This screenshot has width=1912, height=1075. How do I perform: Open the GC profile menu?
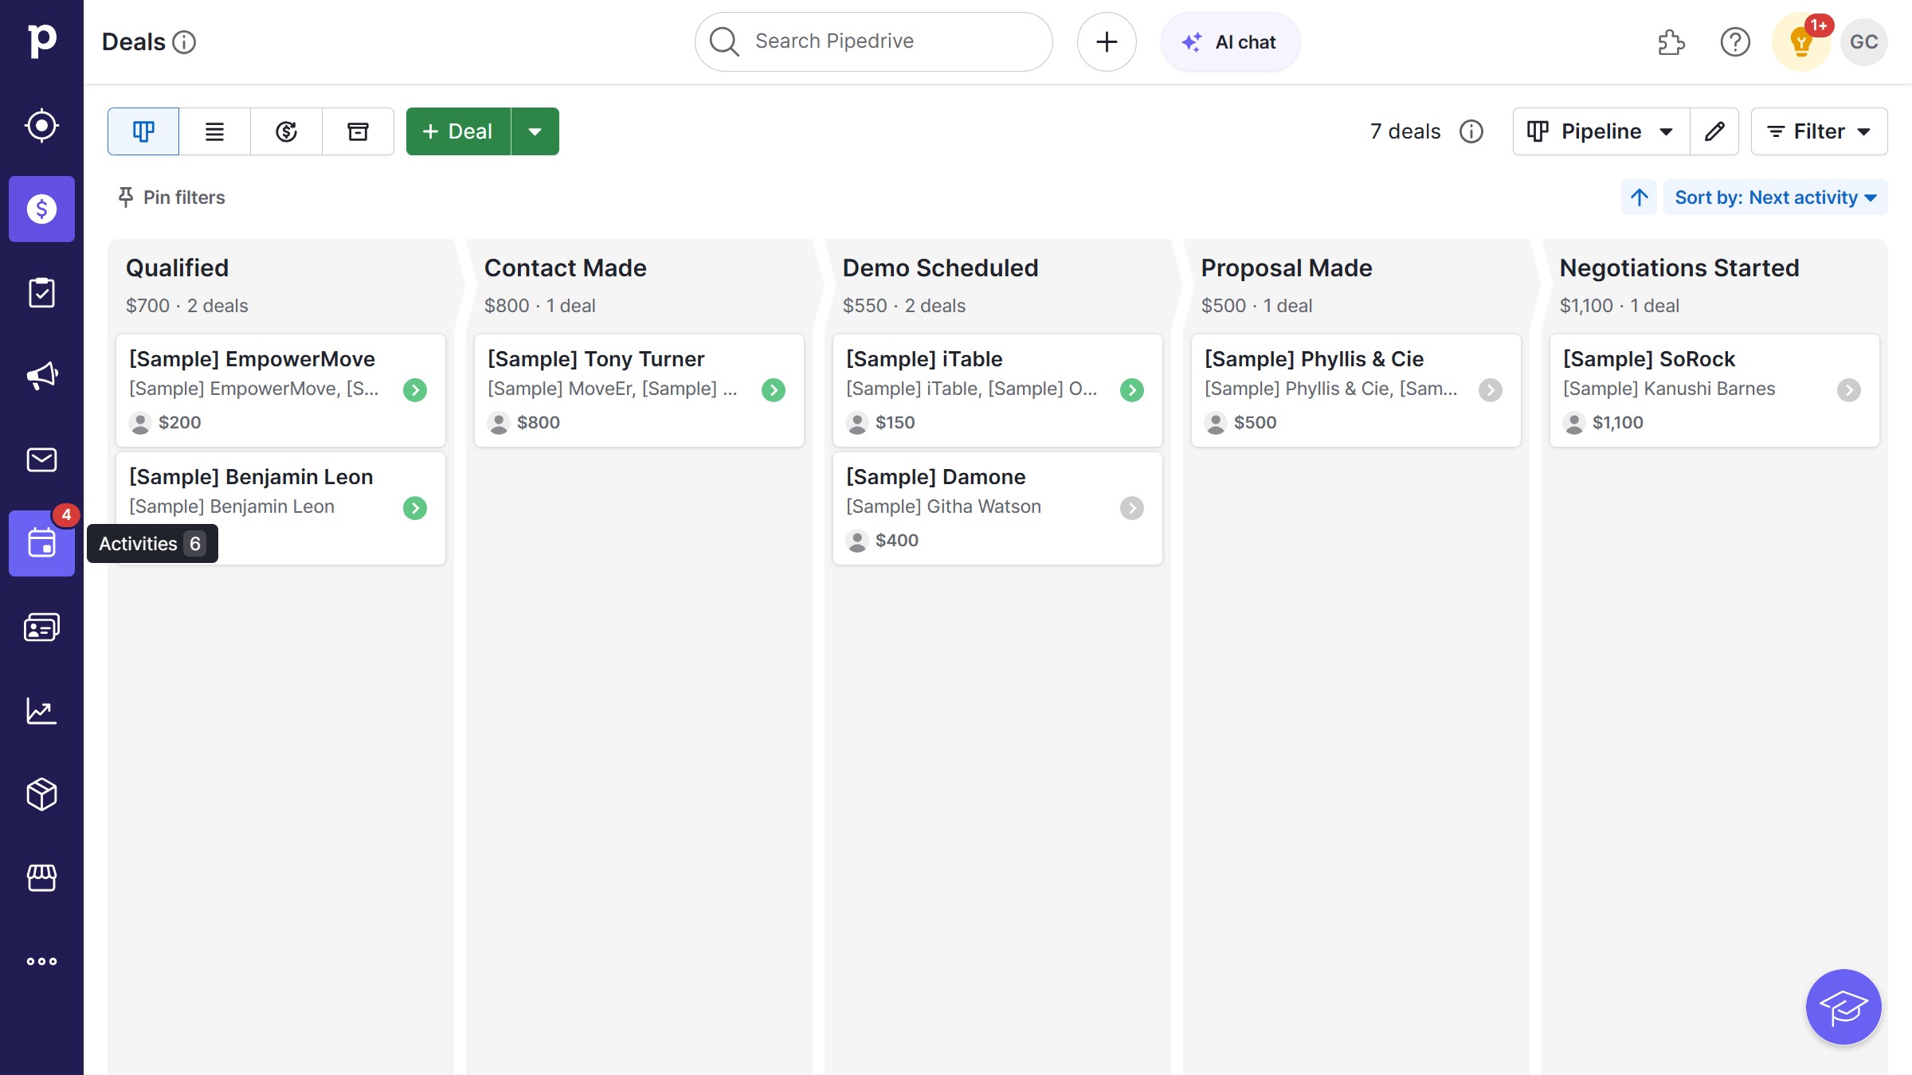(x=1863, y=41)
